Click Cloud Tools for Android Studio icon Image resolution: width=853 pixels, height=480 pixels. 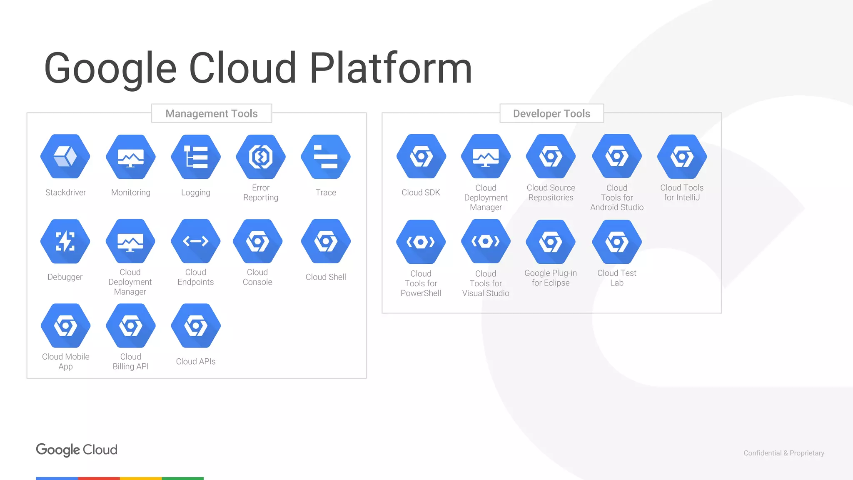pos(617,157)
